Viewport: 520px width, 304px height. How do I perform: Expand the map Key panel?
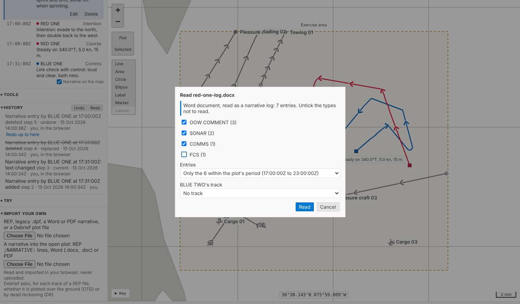coord(120,293)
